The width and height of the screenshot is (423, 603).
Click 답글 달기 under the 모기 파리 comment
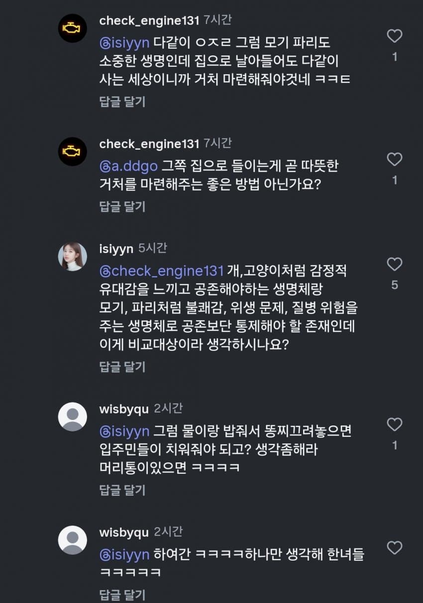click(122, 102)
